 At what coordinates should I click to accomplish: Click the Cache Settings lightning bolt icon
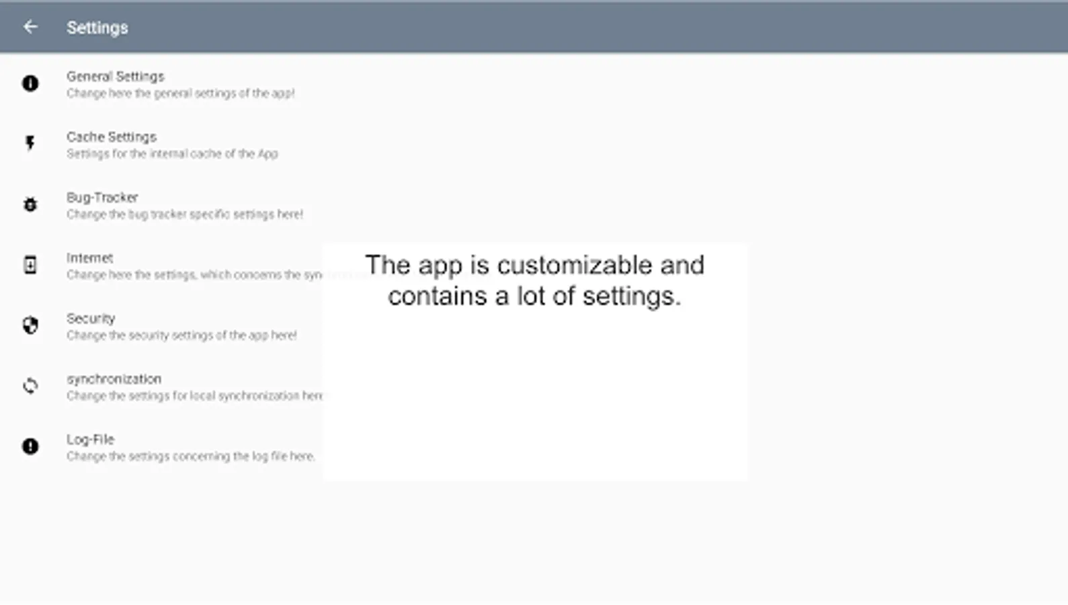tap(30, 143)
